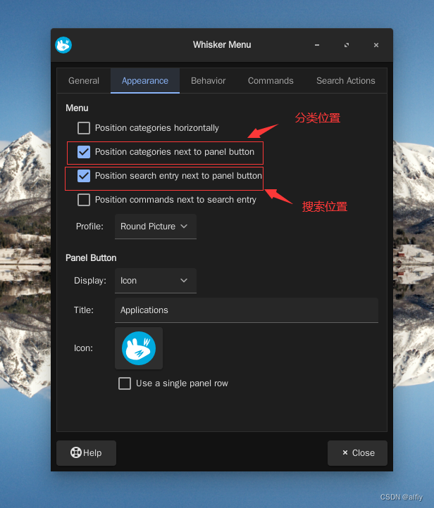Click the Display: label

point(90,280)
